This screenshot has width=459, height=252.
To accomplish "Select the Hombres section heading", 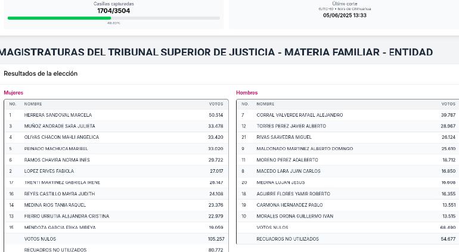I will pyautogui.click(x=247, y=93).
